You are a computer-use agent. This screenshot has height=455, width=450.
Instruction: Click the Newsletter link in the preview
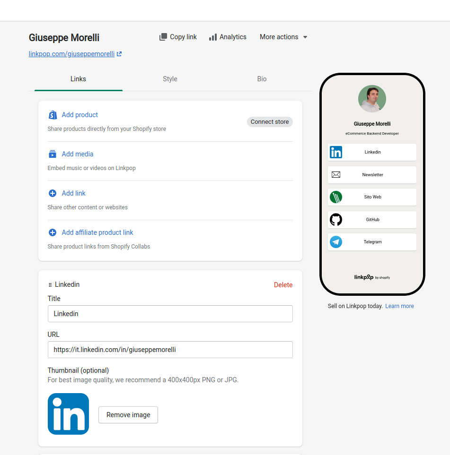click(x=372, y=175)
